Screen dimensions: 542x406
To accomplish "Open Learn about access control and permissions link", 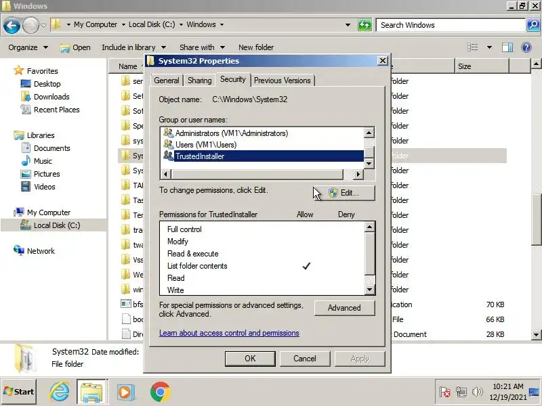I will [229, 333].
